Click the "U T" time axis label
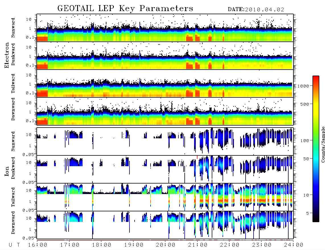The height and width of the screenshot is (250, 325). (14, 245)
